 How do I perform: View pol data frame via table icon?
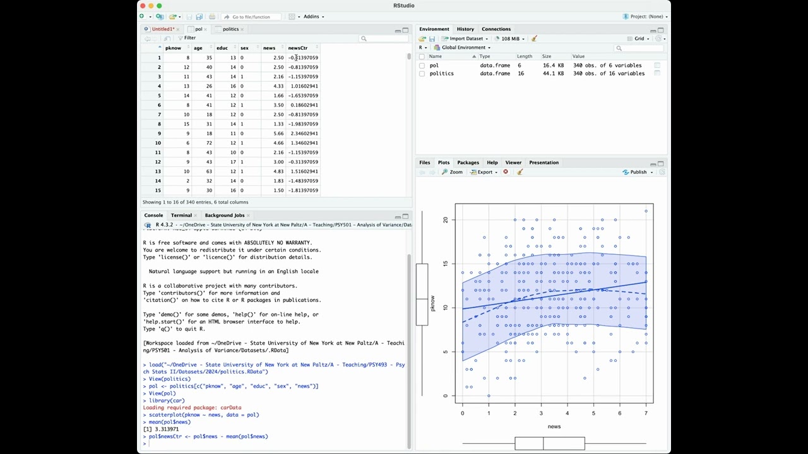click(657, 65)
